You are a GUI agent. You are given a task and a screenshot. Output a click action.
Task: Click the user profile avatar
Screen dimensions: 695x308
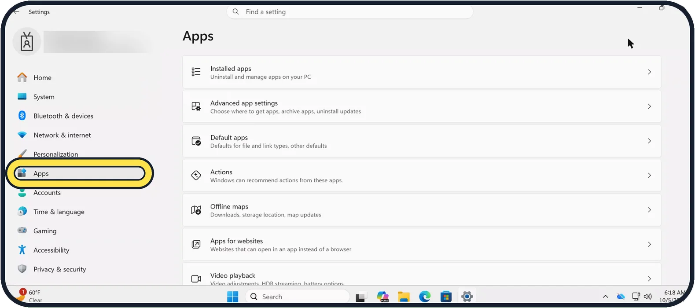[27, 42]
